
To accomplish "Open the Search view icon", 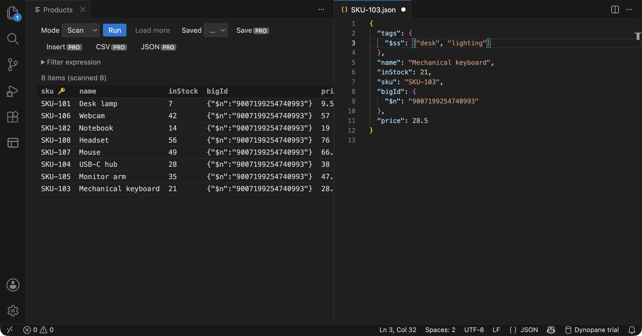I will 13,39.
